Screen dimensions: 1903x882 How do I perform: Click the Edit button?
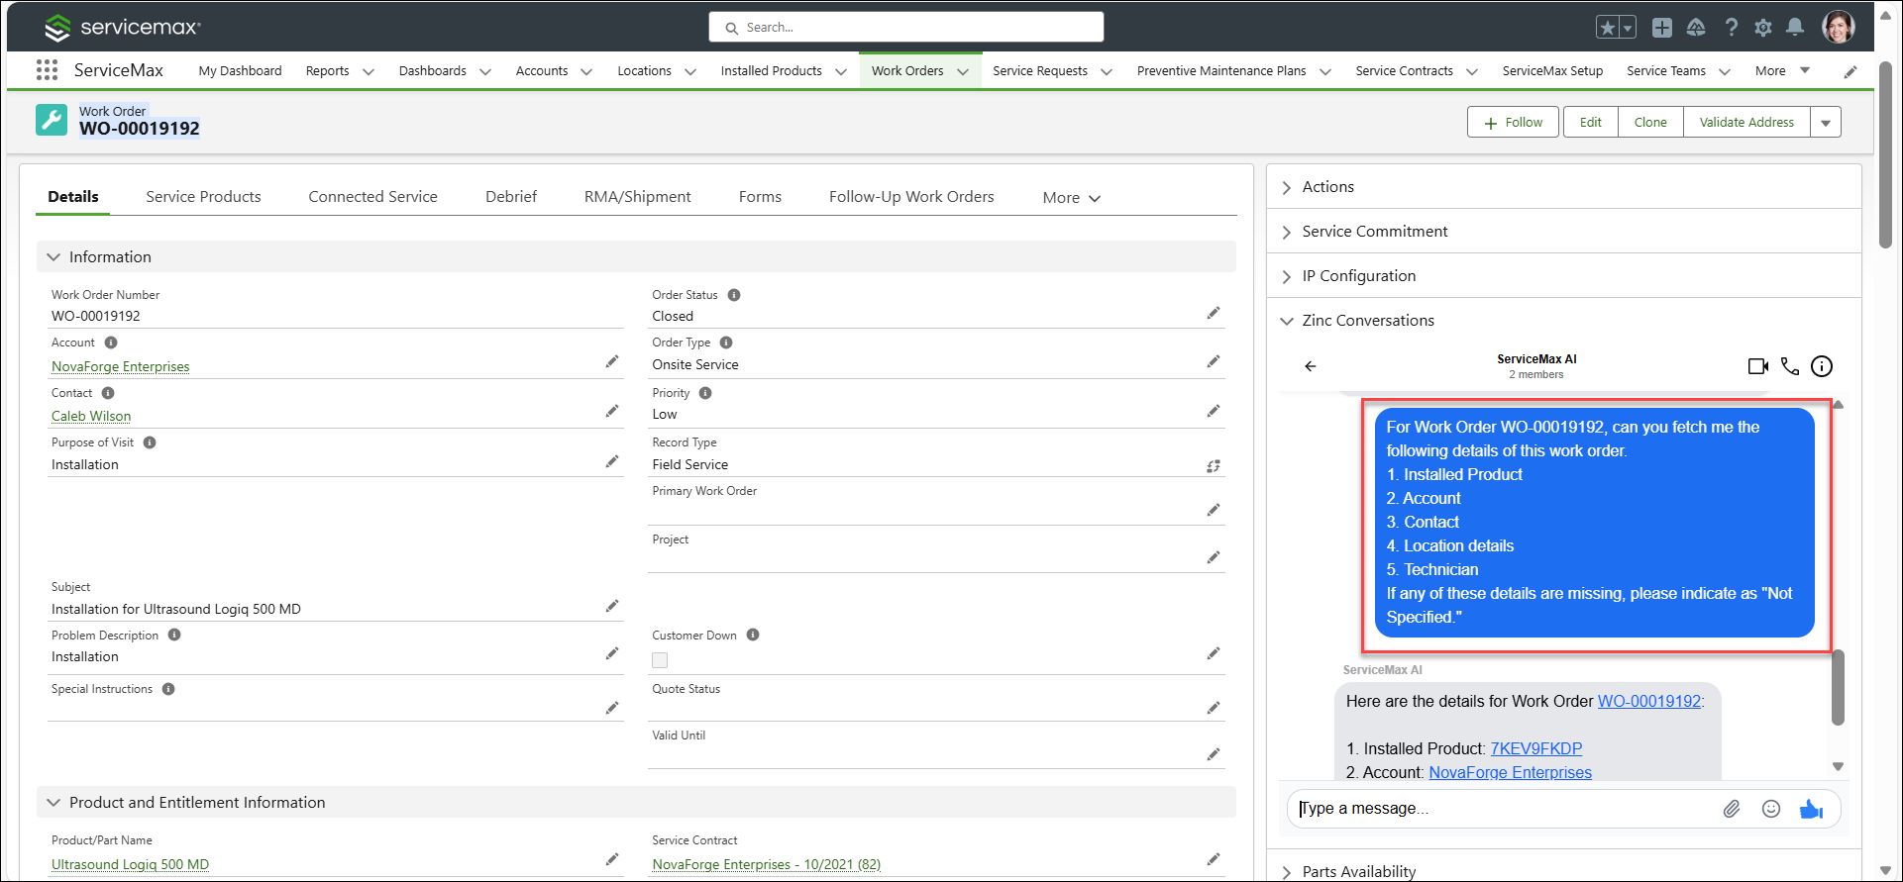(1591, 123)
